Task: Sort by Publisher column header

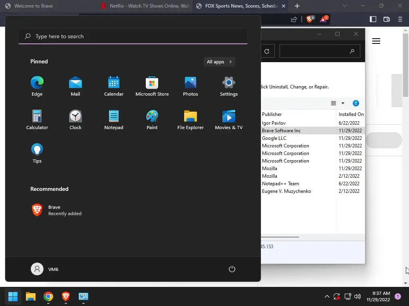Action: 298,114
